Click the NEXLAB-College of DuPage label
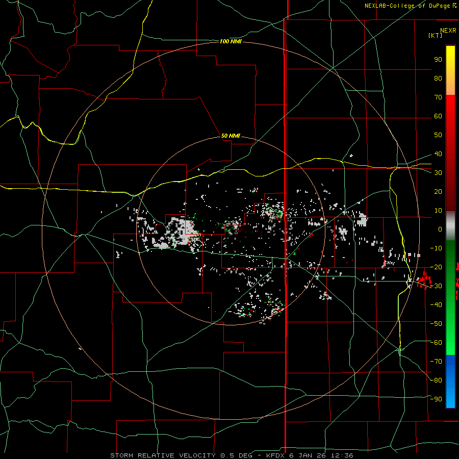459x459 pixels. coord(410,6)
